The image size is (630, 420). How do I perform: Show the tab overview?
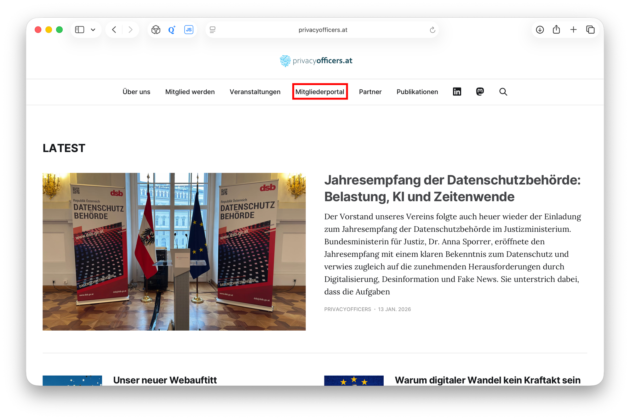point(590,30)
